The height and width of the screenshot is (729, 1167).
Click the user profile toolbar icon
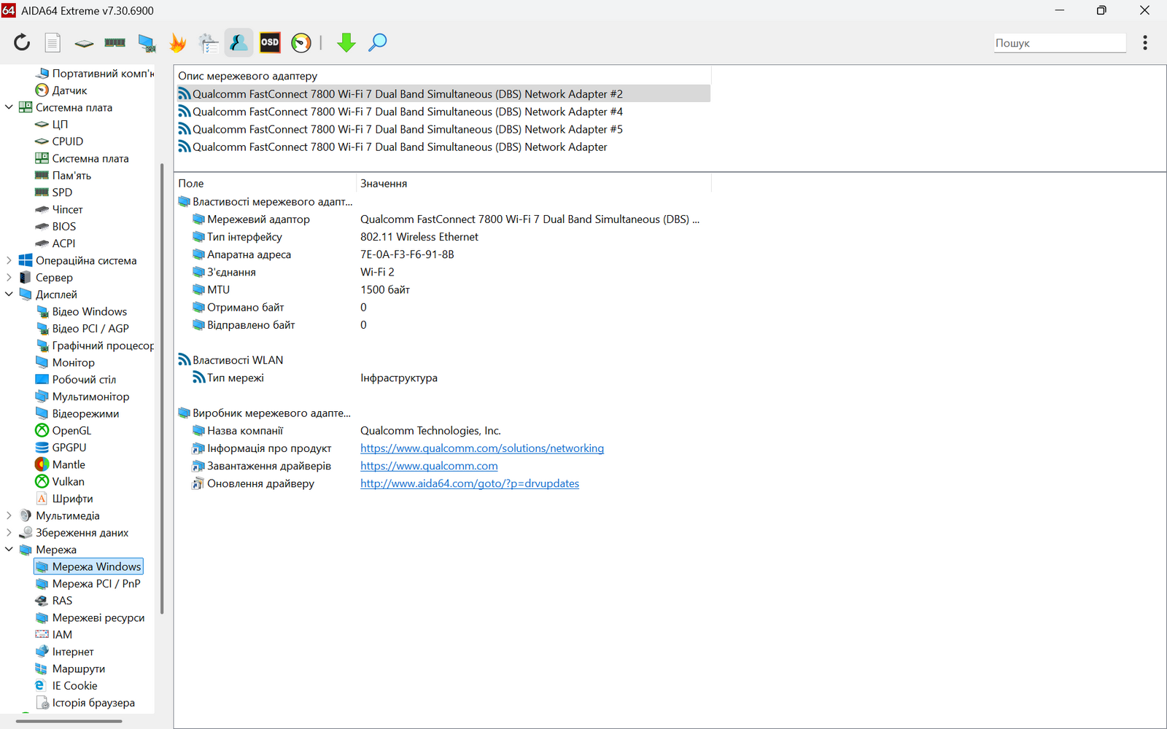tap(239, 43)
